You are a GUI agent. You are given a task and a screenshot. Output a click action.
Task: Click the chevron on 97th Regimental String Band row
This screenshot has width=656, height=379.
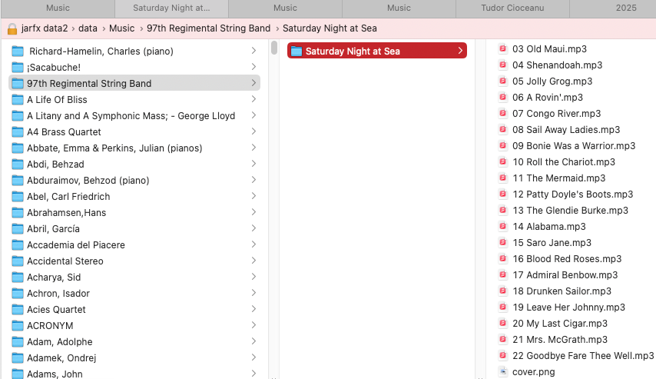(x=253, y=83)
